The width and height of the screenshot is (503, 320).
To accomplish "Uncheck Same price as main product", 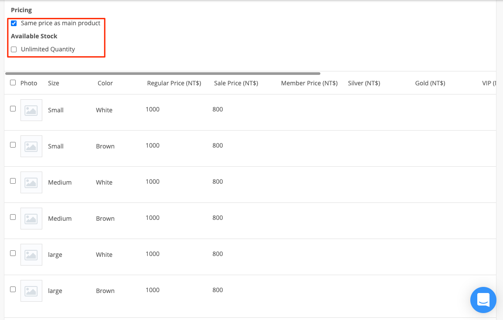I will click(14, 23).
